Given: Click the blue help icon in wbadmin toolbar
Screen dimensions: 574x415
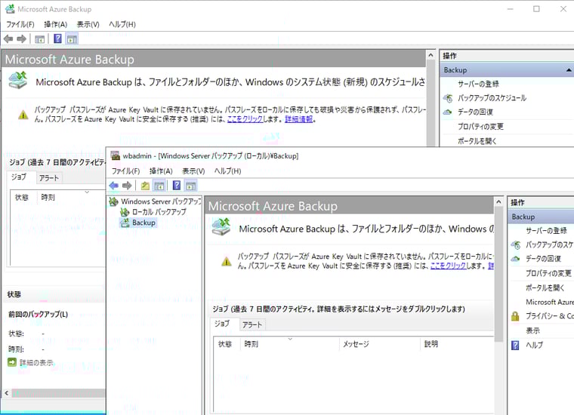Looking at the screenshot, I should 176,186.
